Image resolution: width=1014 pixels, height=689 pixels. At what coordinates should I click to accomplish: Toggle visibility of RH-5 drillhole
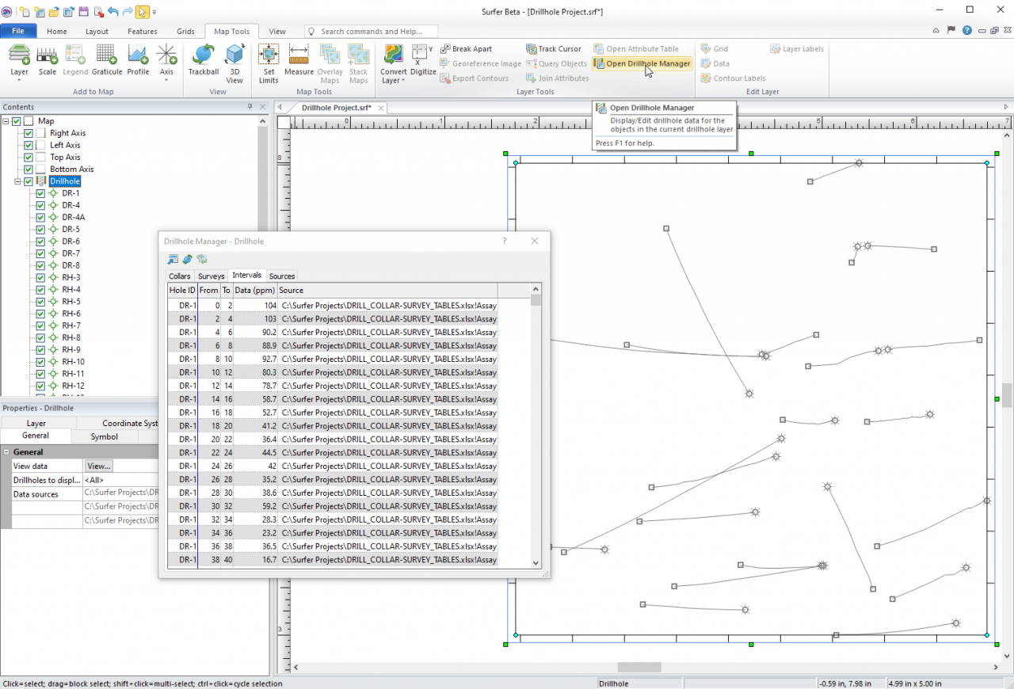click(x=40, y=302)
